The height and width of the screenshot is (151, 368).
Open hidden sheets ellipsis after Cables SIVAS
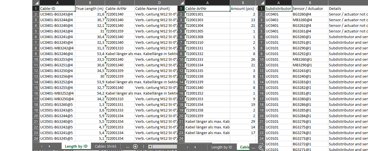127,146
